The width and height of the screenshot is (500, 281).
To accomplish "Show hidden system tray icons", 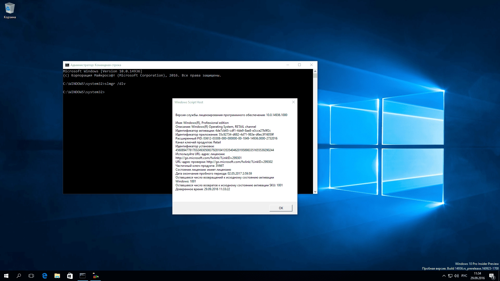I will [x=444, y=276].
